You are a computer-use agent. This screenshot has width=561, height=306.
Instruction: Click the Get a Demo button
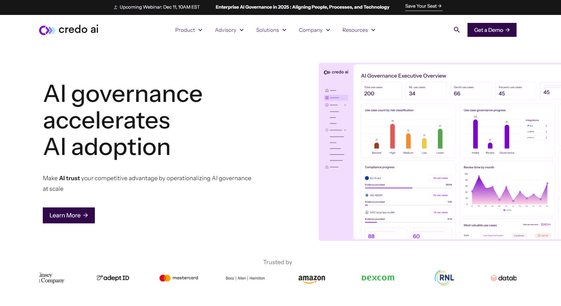point(492,30)
